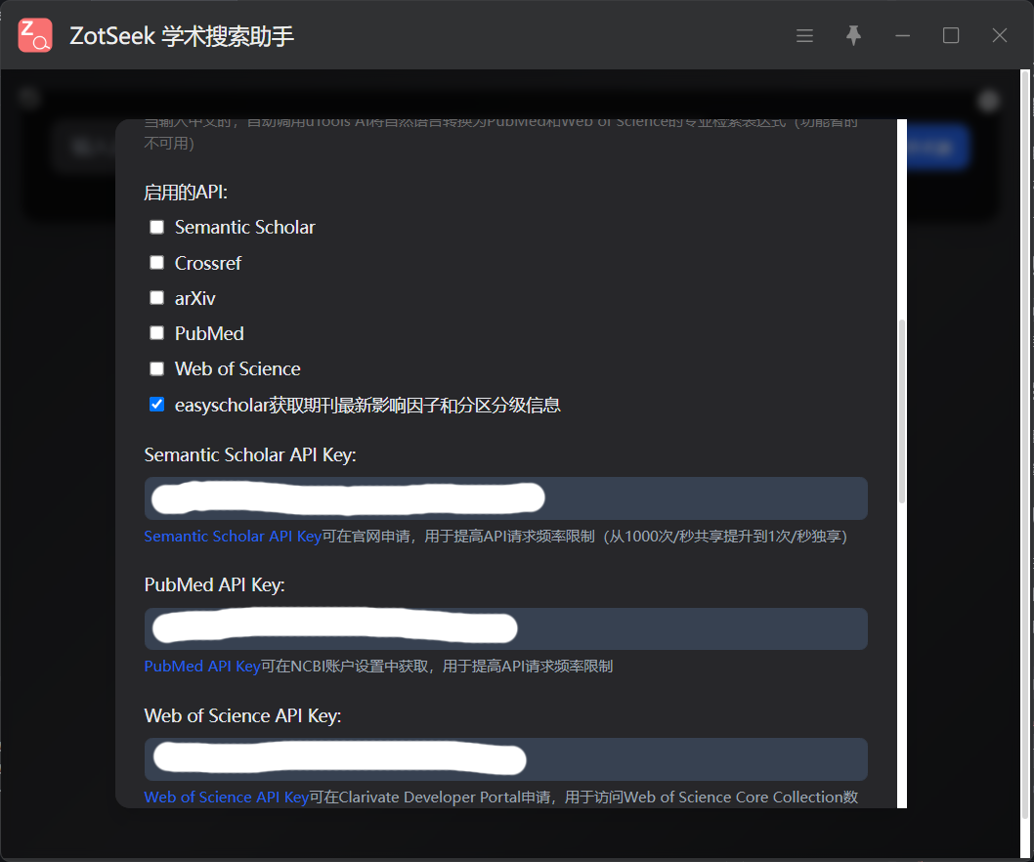
Task: Close the ZotSeek window
Action: coord(1000,35)
